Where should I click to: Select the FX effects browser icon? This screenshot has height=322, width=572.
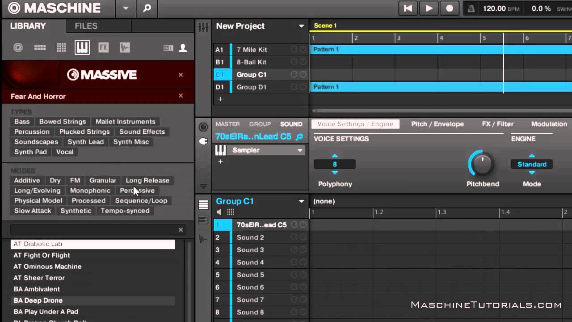(104, 47)
